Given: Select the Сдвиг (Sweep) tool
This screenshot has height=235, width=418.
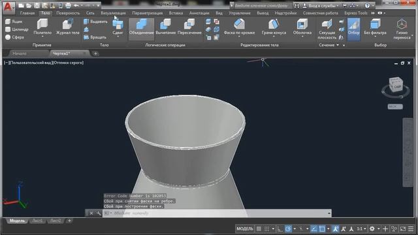Looking at the screenshot, I should pyautogui.click(x=118, y=27).
